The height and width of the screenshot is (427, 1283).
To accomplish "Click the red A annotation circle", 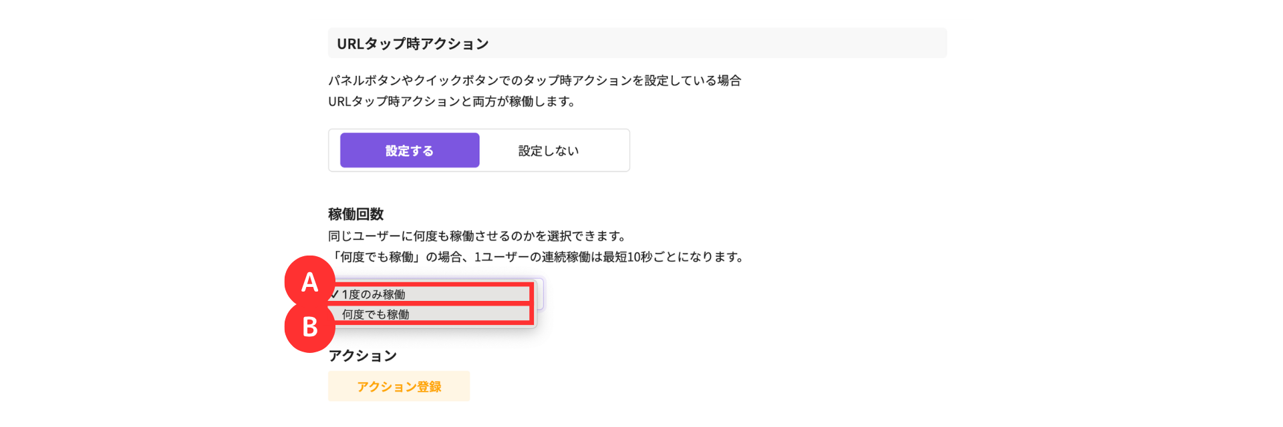I will tap(309, 282).
